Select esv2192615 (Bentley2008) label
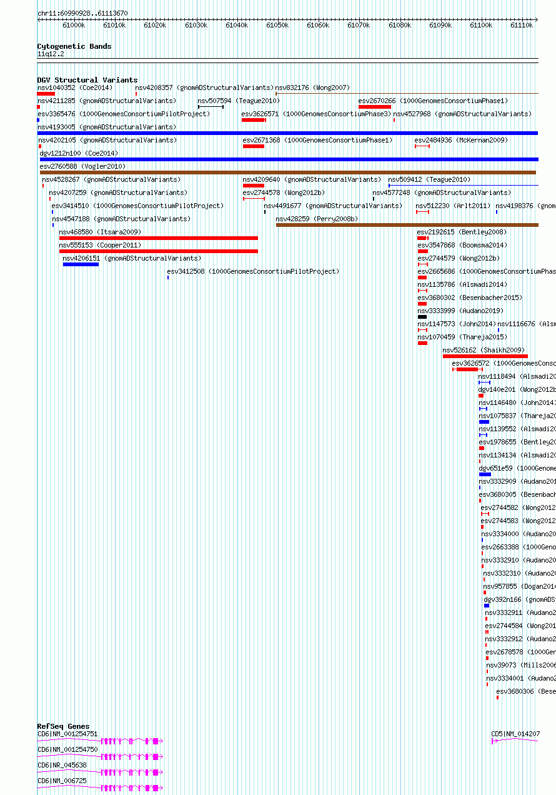 [462, 232]
